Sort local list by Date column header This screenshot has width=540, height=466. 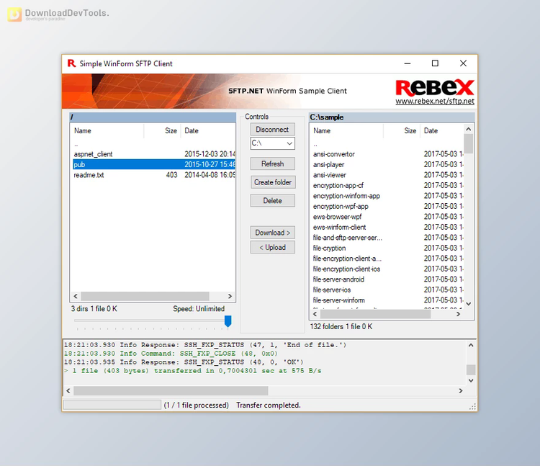pos(442,131)
